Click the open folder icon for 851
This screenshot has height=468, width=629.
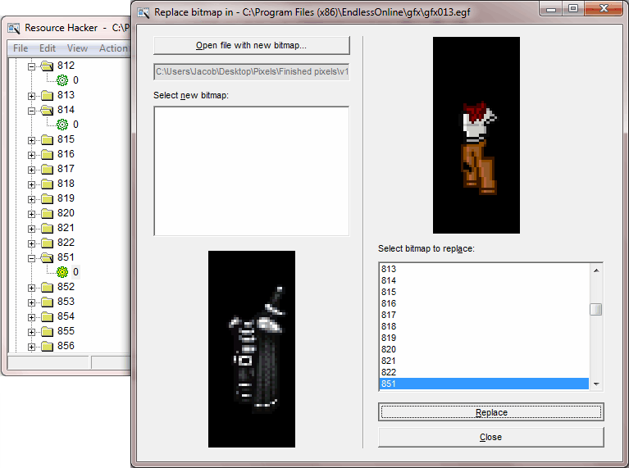(x=47, y=257)
